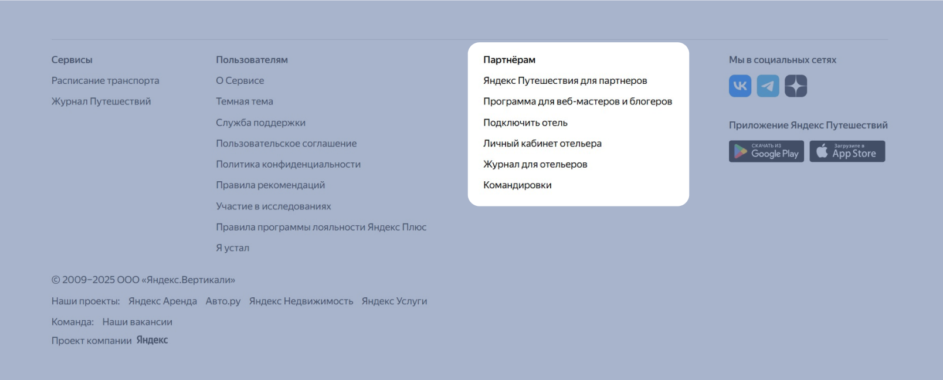Click the Сервисы heading

tap(72, 60)
